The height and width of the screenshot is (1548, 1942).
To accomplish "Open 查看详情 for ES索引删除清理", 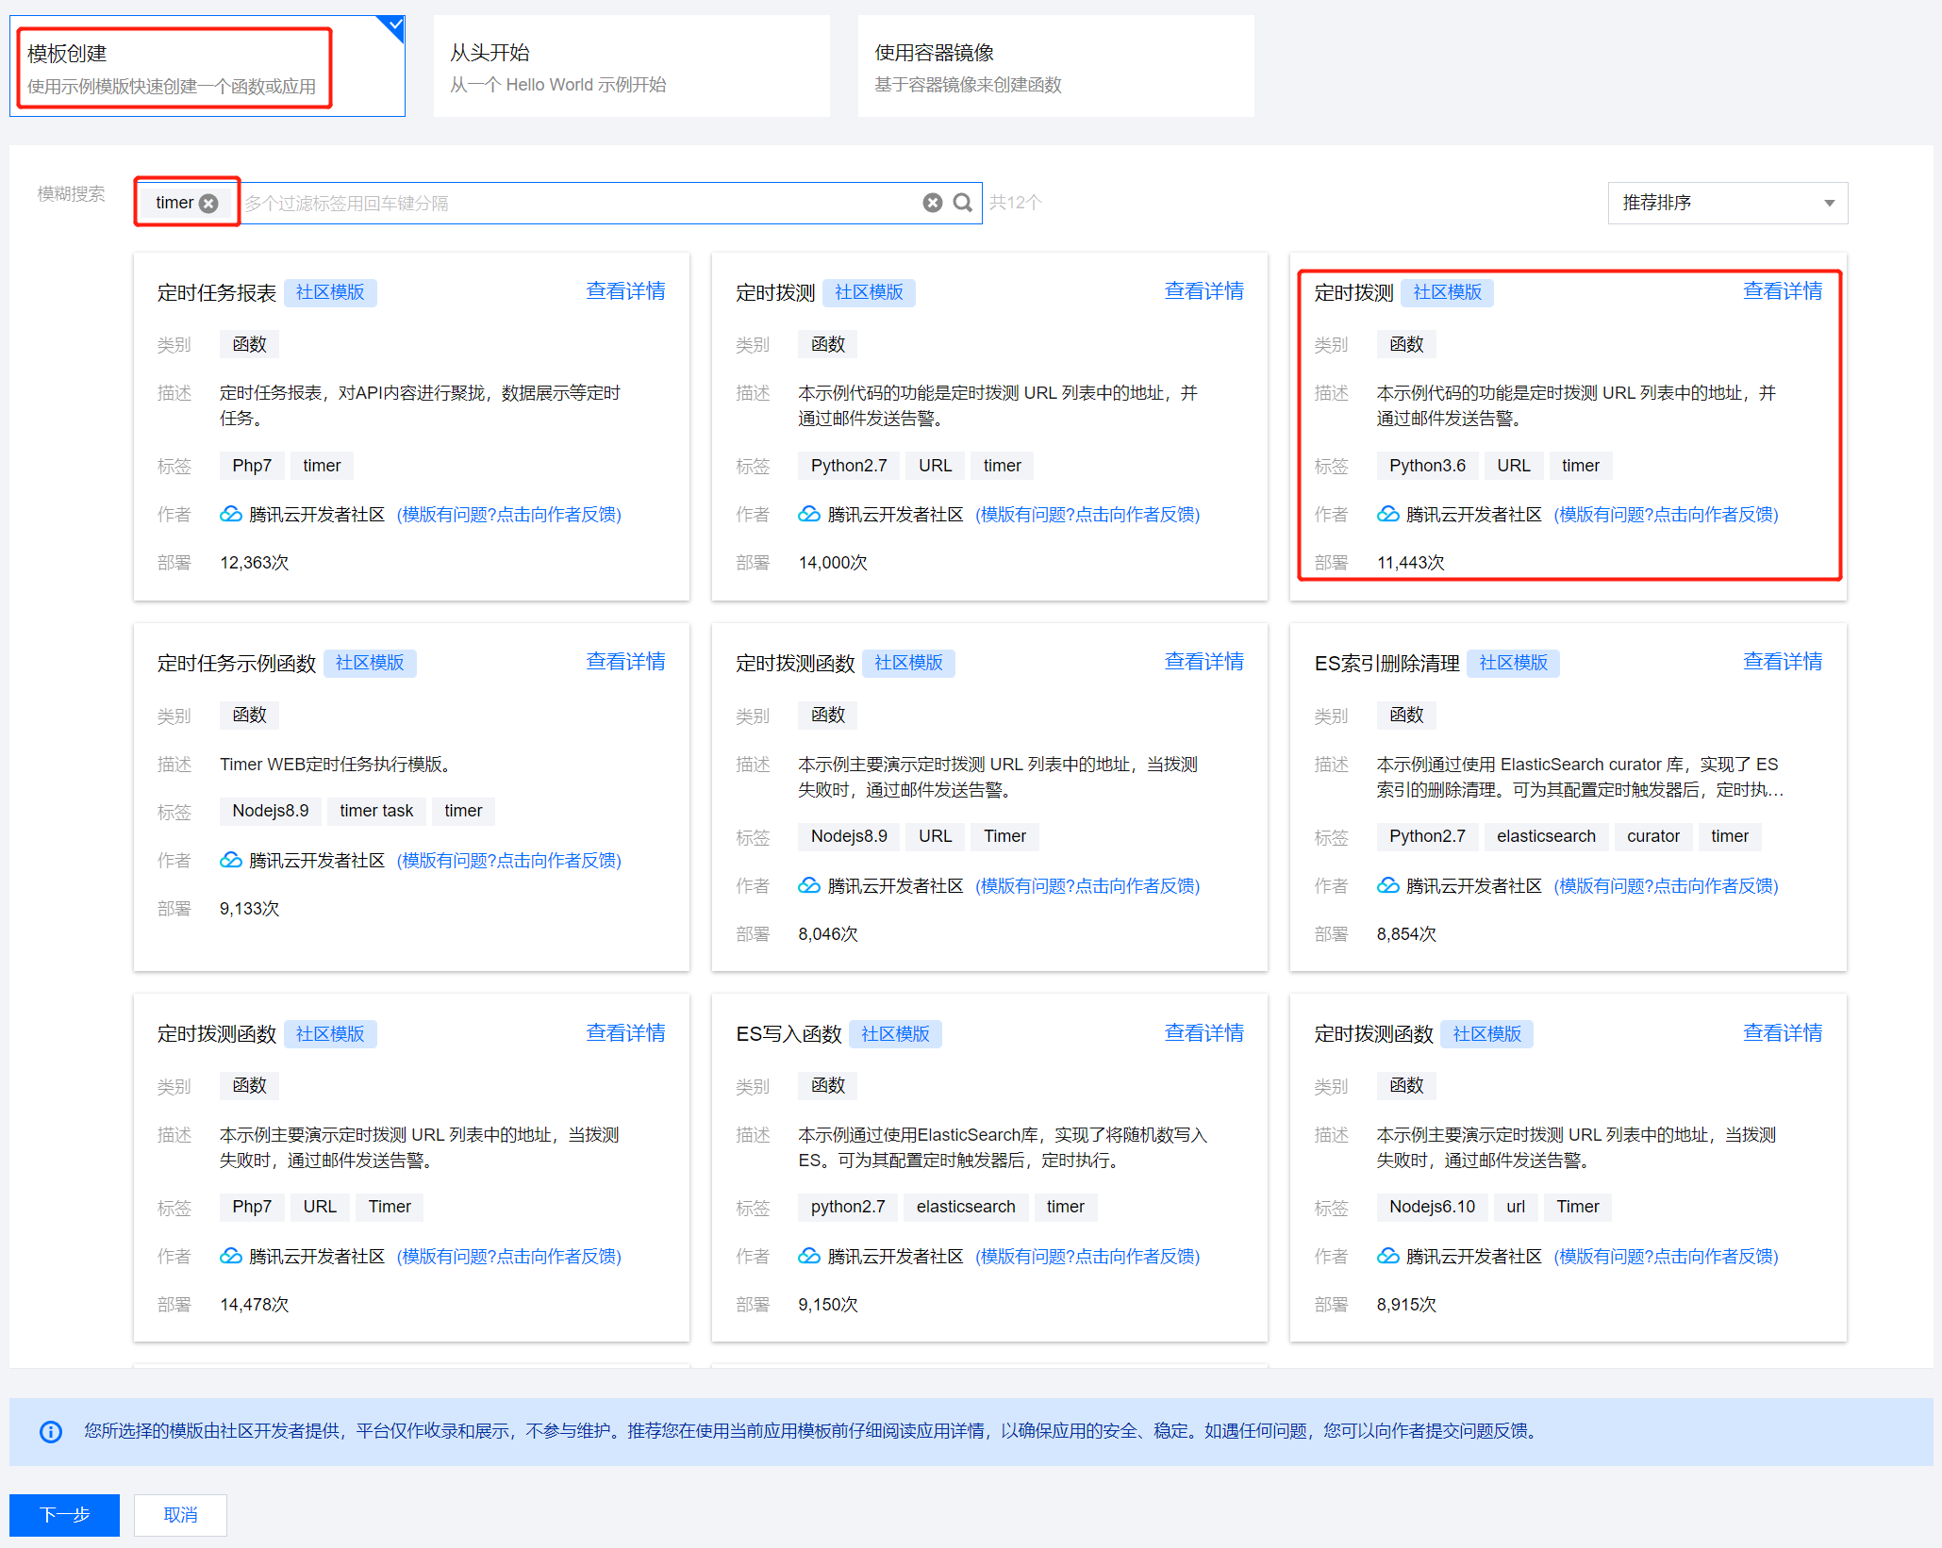I will (1782, 662).
